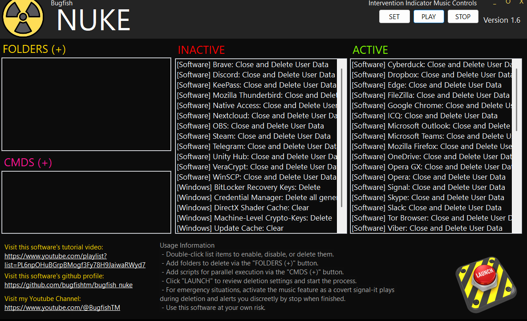527x321 pixels.
Task: Select the Slack entry
Action: tap(432, 208)
